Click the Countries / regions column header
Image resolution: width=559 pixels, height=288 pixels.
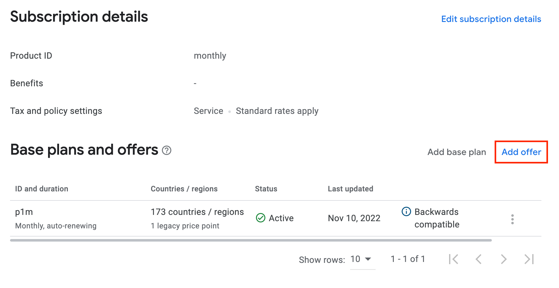tap(184, 189)
